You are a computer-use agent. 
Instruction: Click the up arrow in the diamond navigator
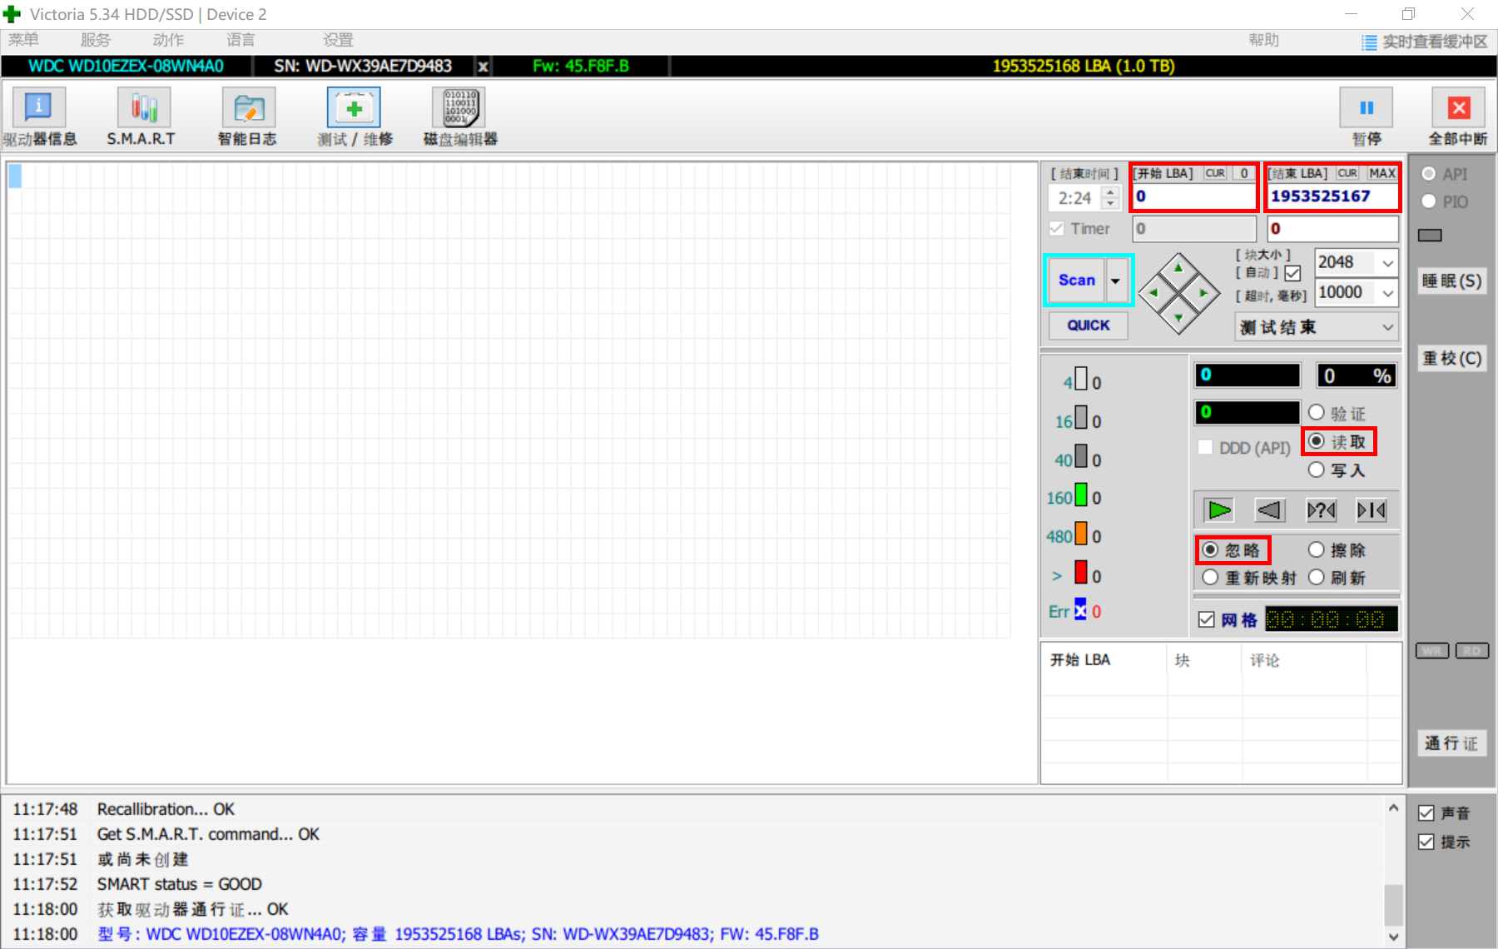1178,268
